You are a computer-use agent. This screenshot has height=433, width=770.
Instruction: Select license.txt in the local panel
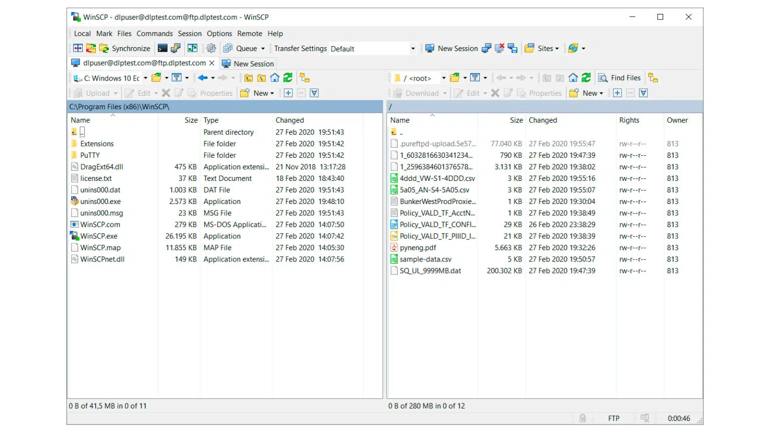pos(96,178)
